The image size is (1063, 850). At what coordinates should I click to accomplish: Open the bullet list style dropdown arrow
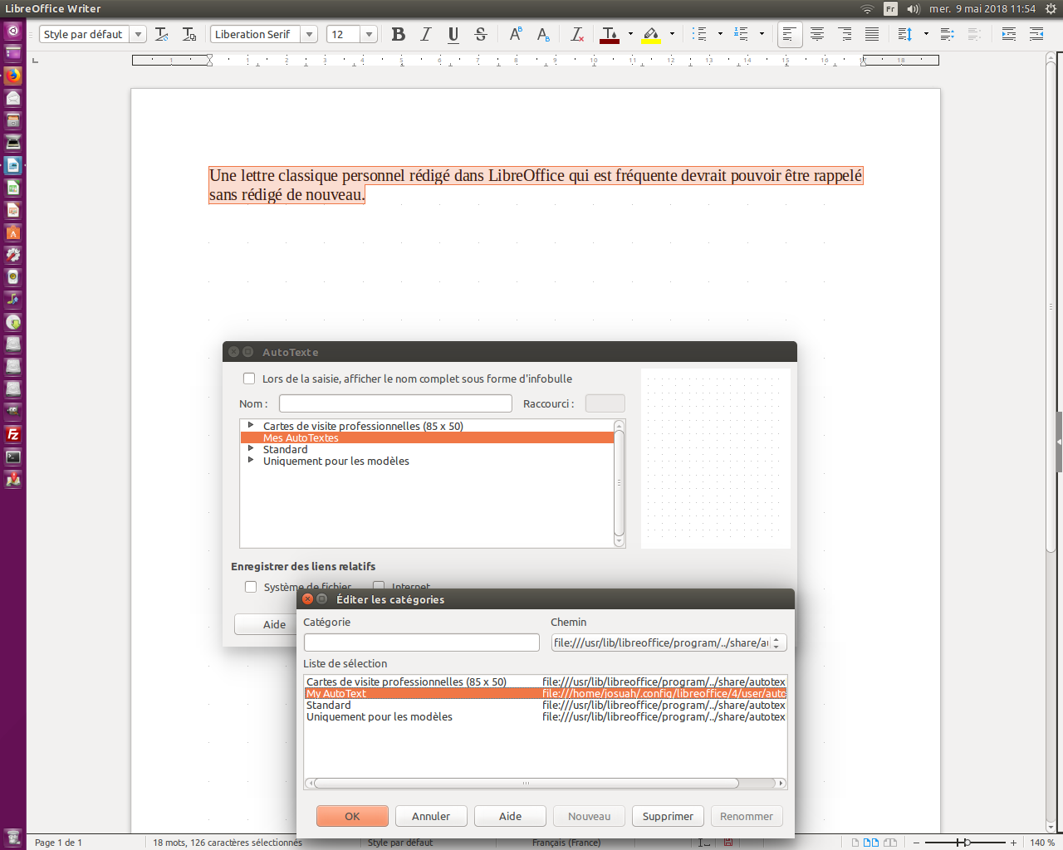(x=720, y=34)
